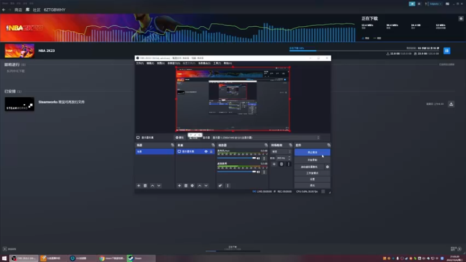The width and height of the screenshot is (466, 262).
Task: Delete scene transition via trash icon
Action: (x=281, y=164)
